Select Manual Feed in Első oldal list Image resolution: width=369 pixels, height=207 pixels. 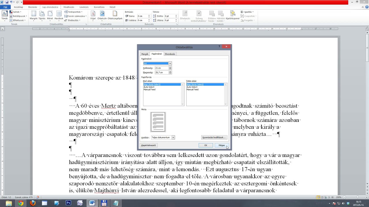(149, 89)
